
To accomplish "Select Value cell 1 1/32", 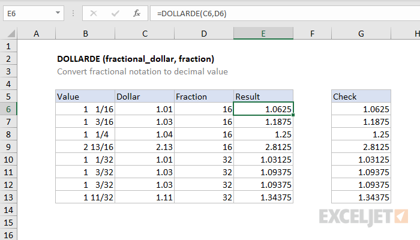I will point(85,160).
